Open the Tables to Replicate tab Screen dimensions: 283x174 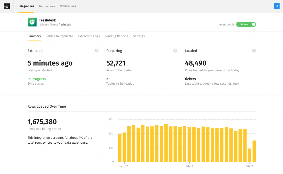60,36
